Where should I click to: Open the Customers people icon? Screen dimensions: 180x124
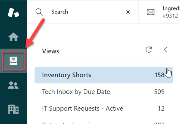(14, 85)
